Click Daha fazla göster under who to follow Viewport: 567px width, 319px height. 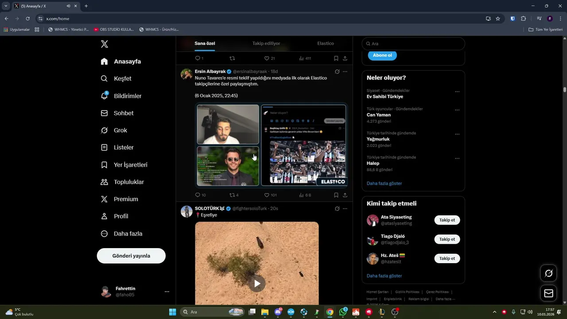coord(384,276)
